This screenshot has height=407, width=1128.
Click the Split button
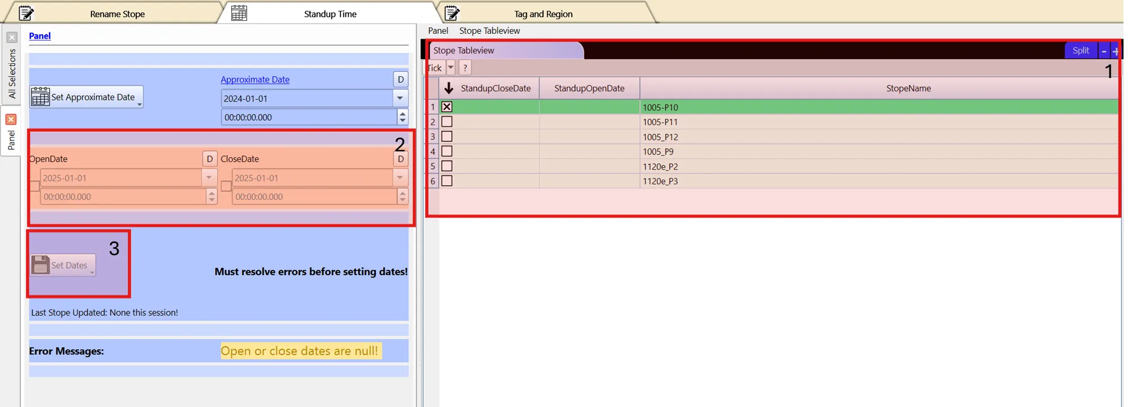tap(1080, 51)
